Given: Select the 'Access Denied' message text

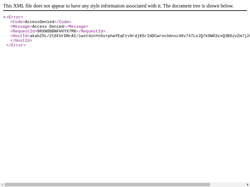Looking at the screenshot, I should pyautogui.click(x=48, y=27).
